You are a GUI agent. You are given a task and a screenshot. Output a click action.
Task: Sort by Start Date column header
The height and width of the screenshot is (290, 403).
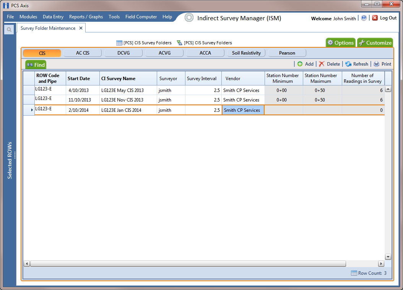click(x=83, y=78)
